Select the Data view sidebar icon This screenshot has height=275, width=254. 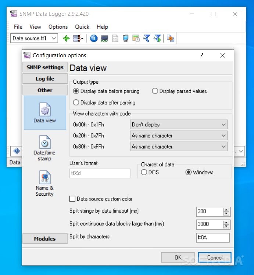tap(45, 113)
